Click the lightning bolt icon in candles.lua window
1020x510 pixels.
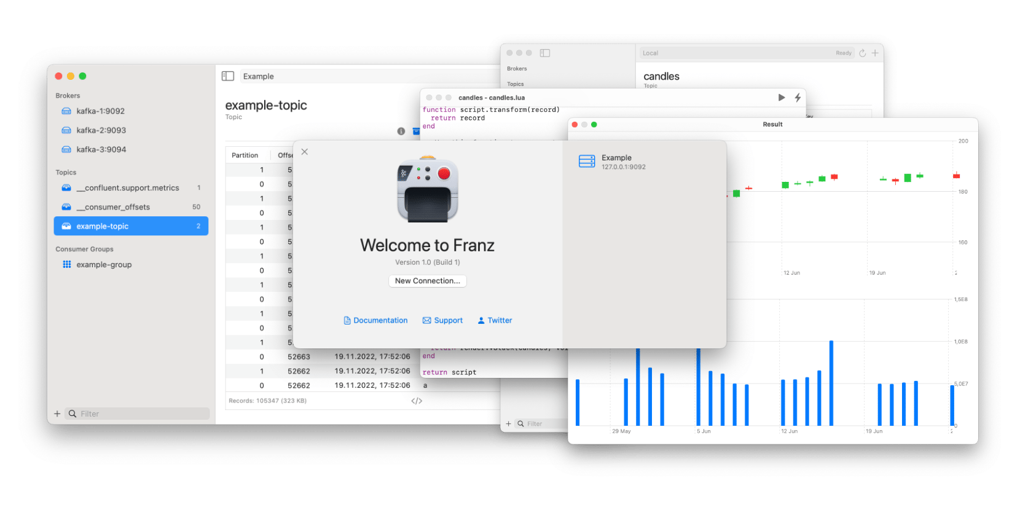click(x=798, y=98)
